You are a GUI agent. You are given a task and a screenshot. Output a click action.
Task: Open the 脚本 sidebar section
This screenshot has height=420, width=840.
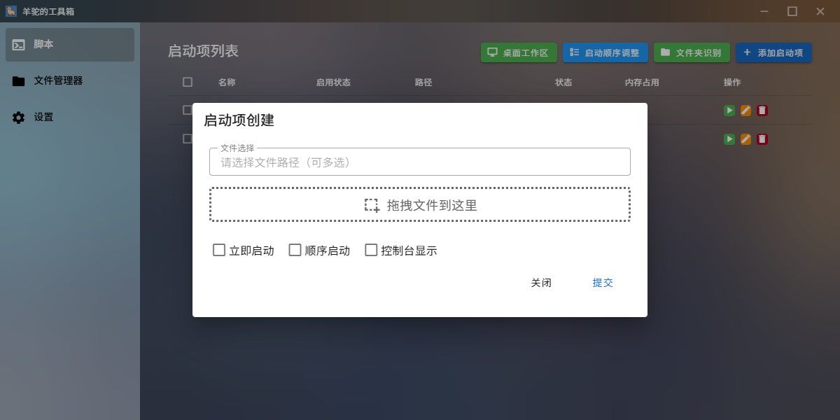[x=70, y=45]
